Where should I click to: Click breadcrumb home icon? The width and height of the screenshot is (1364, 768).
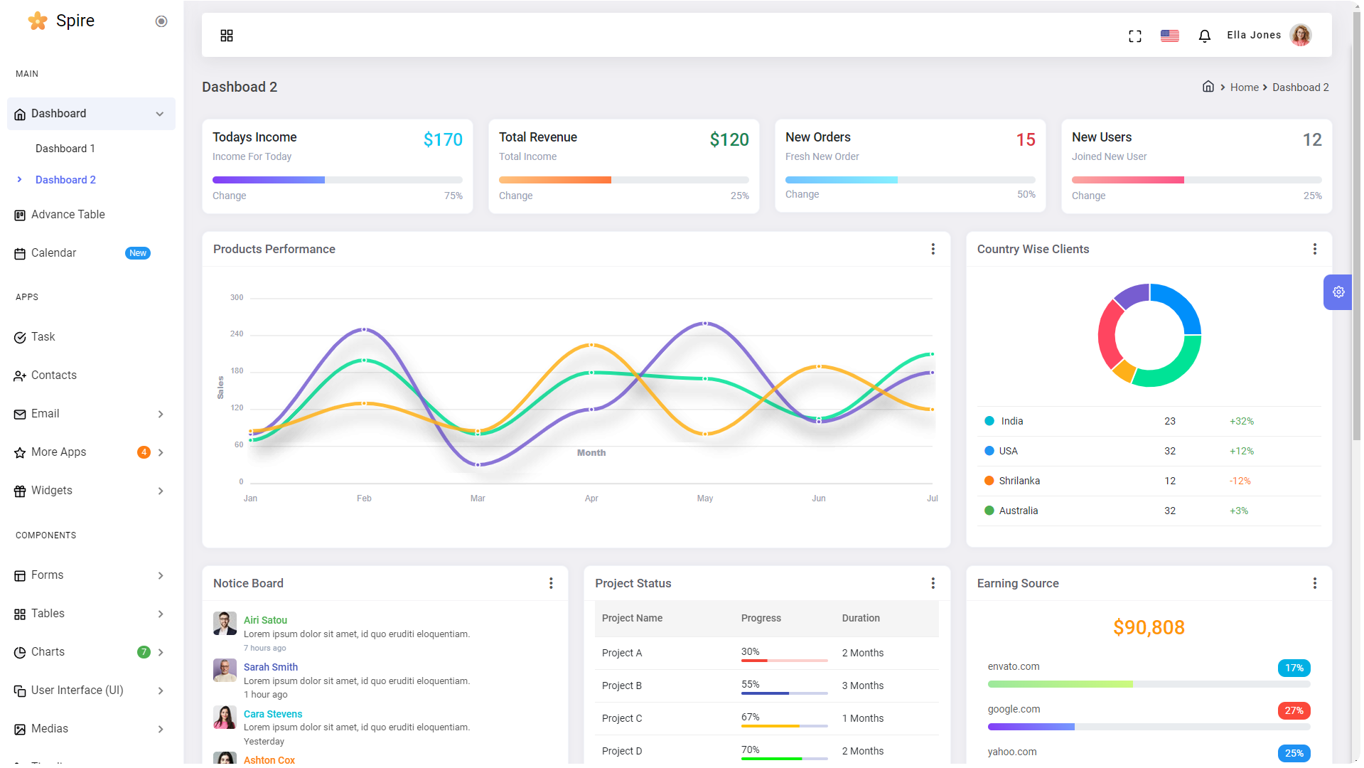tap(1208, 87)
